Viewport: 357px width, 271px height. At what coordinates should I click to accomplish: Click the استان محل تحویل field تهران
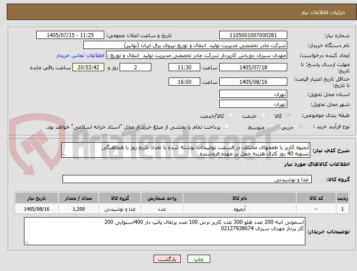coord(253,94)
